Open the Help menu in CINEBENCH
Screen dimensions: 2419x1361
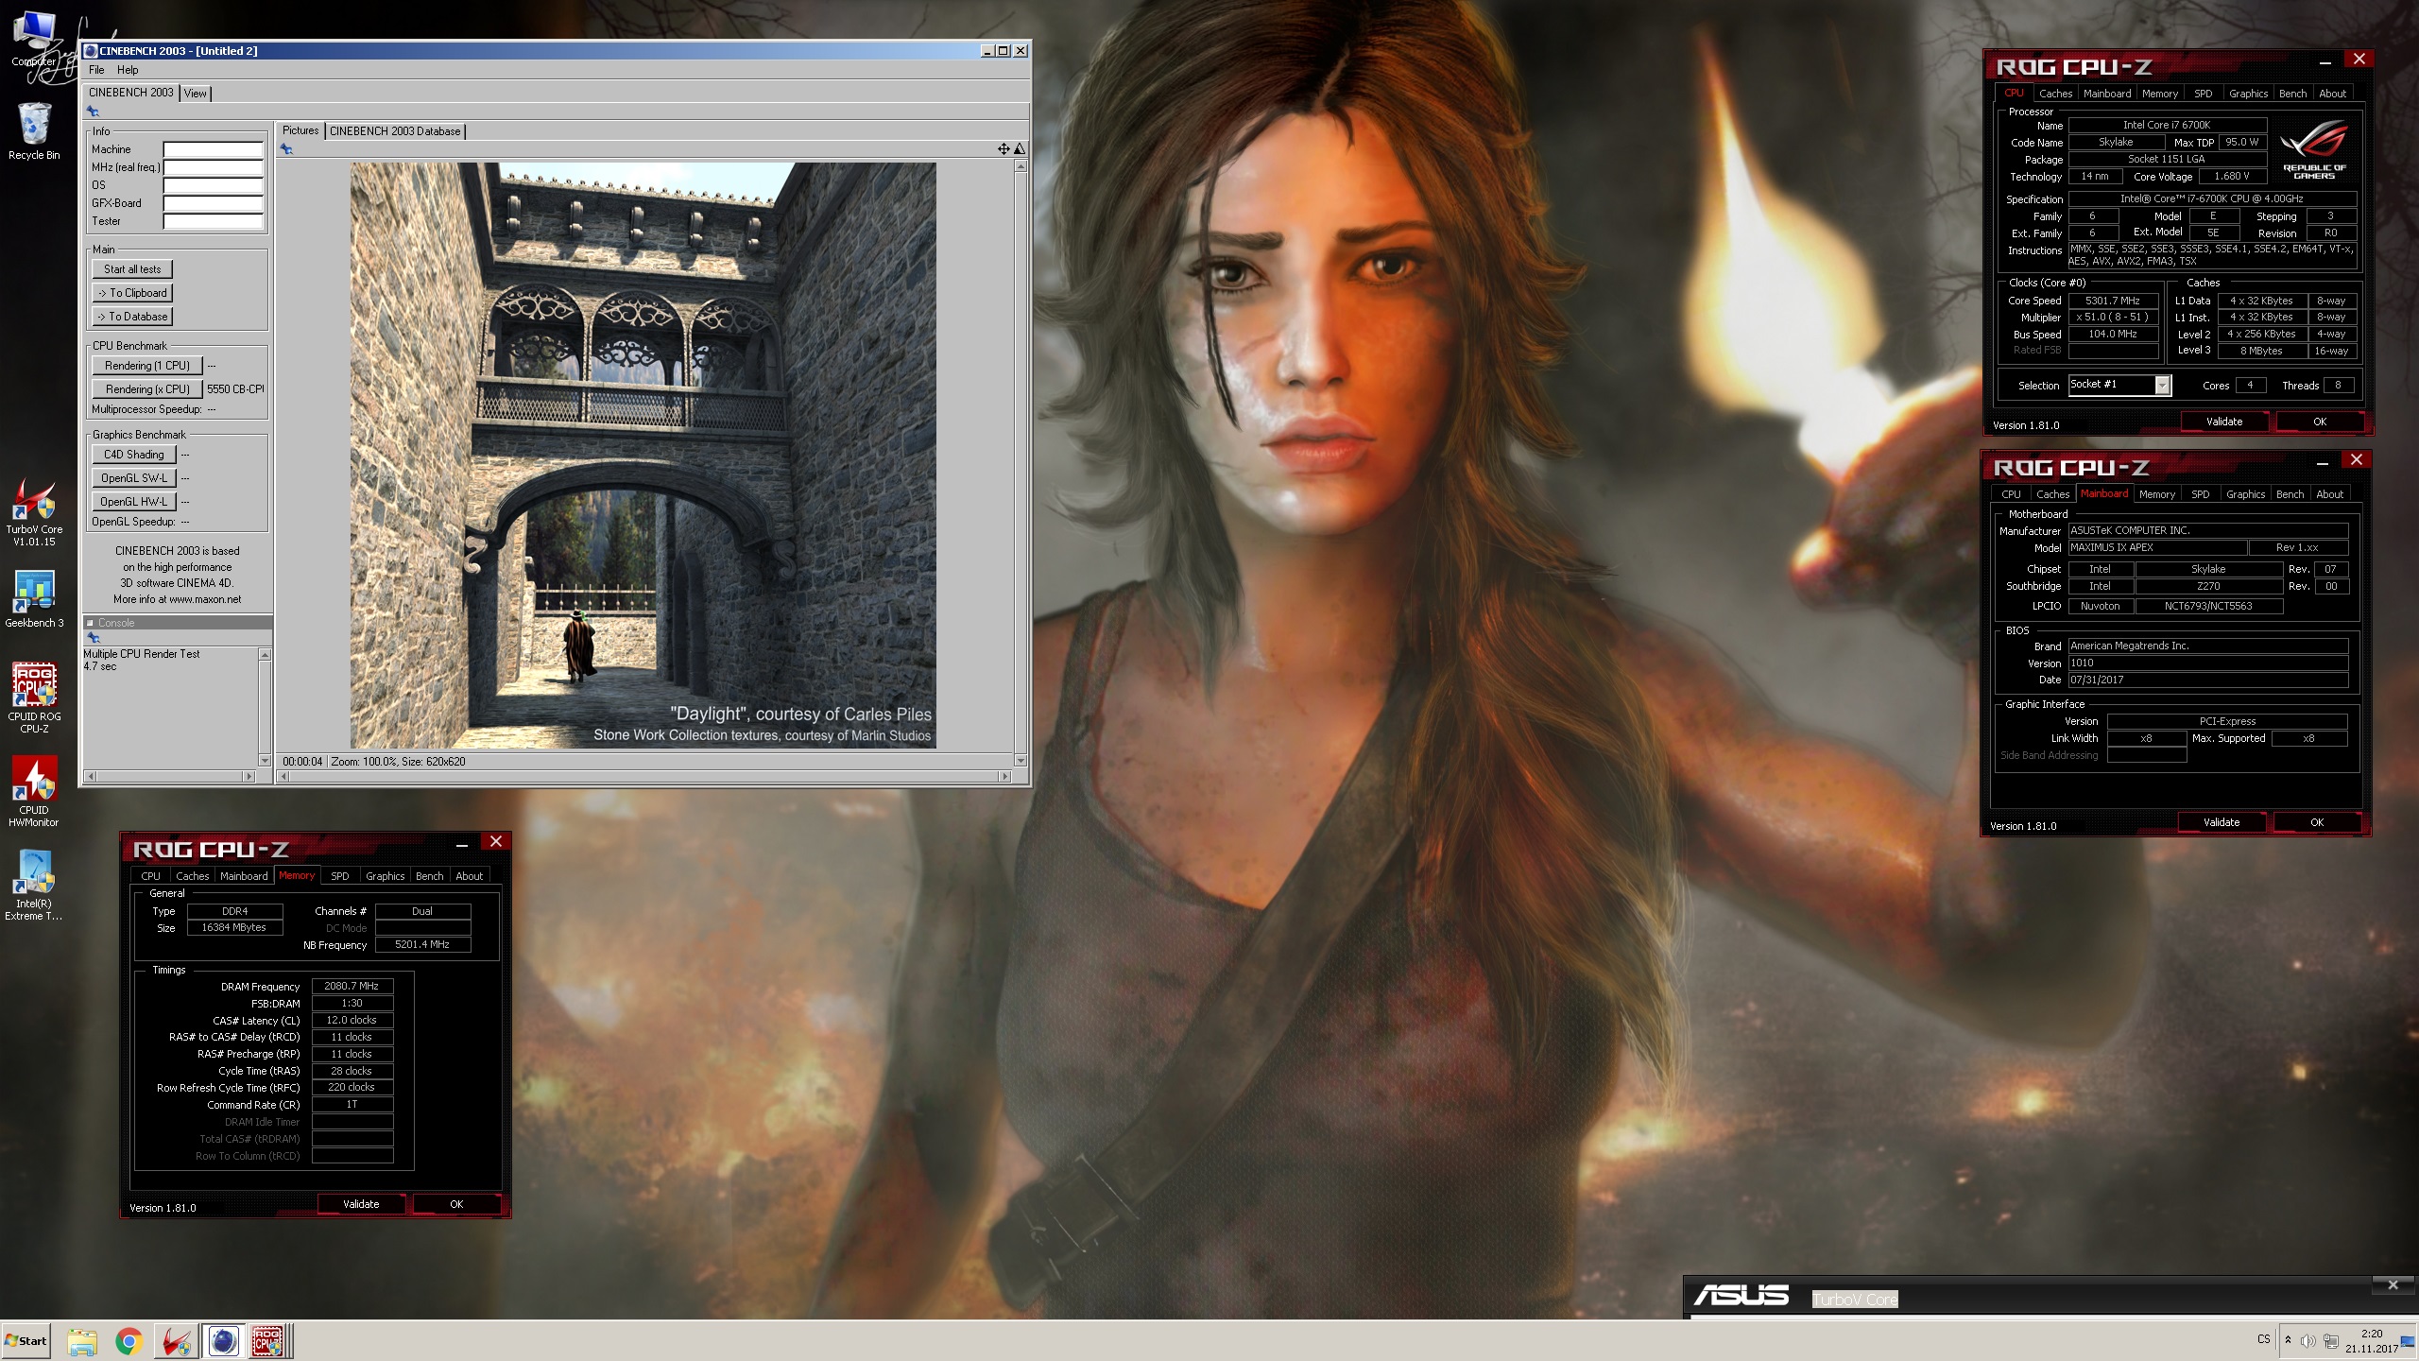(128, 70)
